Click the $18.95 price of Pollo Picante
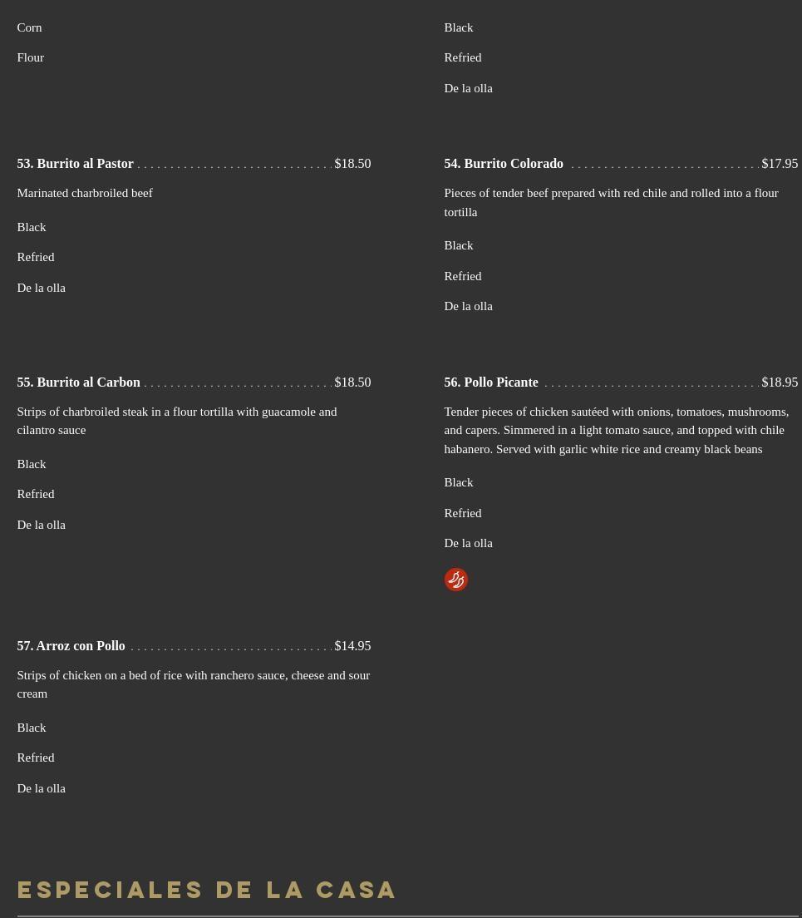 point(780,382)
